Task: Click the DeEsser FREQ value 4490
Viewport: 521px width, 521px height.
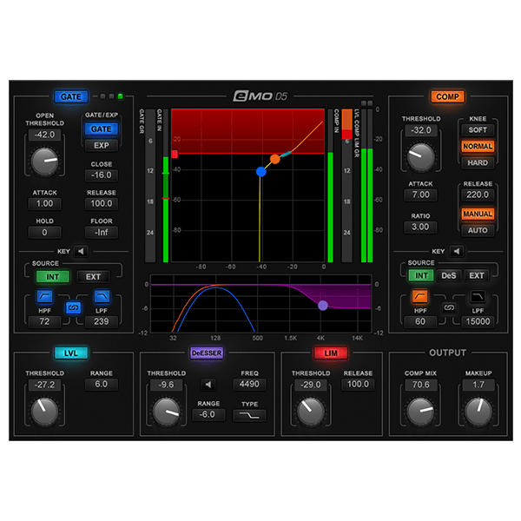Action: [249, 384]
